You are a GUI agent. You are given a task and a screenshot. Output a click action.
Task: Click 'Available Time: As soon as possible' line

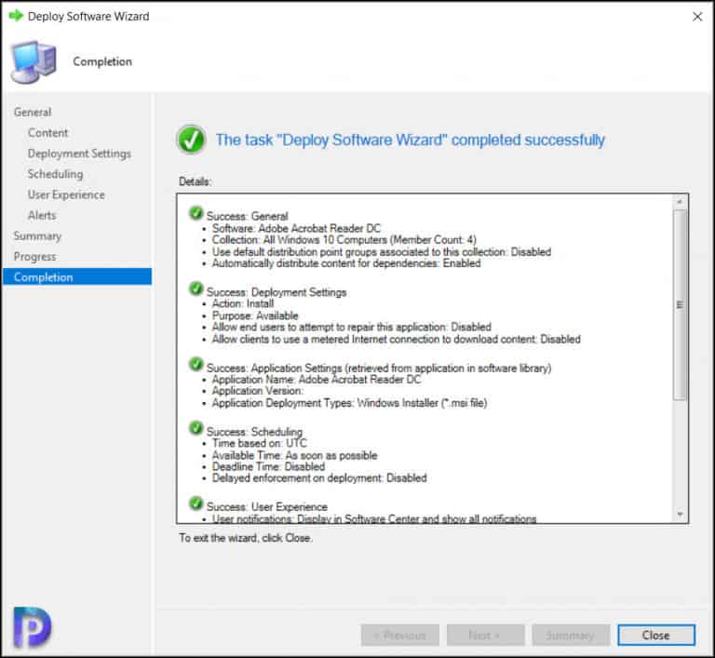tap(294, 455)
